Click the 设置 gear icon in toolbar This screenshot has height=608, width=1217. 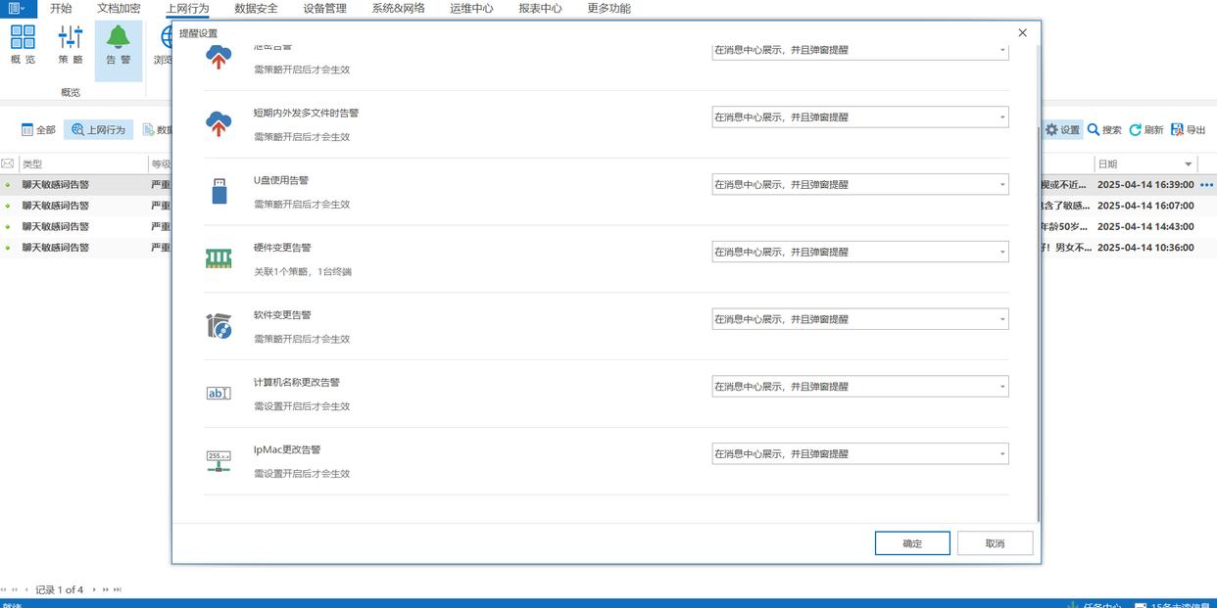[x=1051, y=129]
